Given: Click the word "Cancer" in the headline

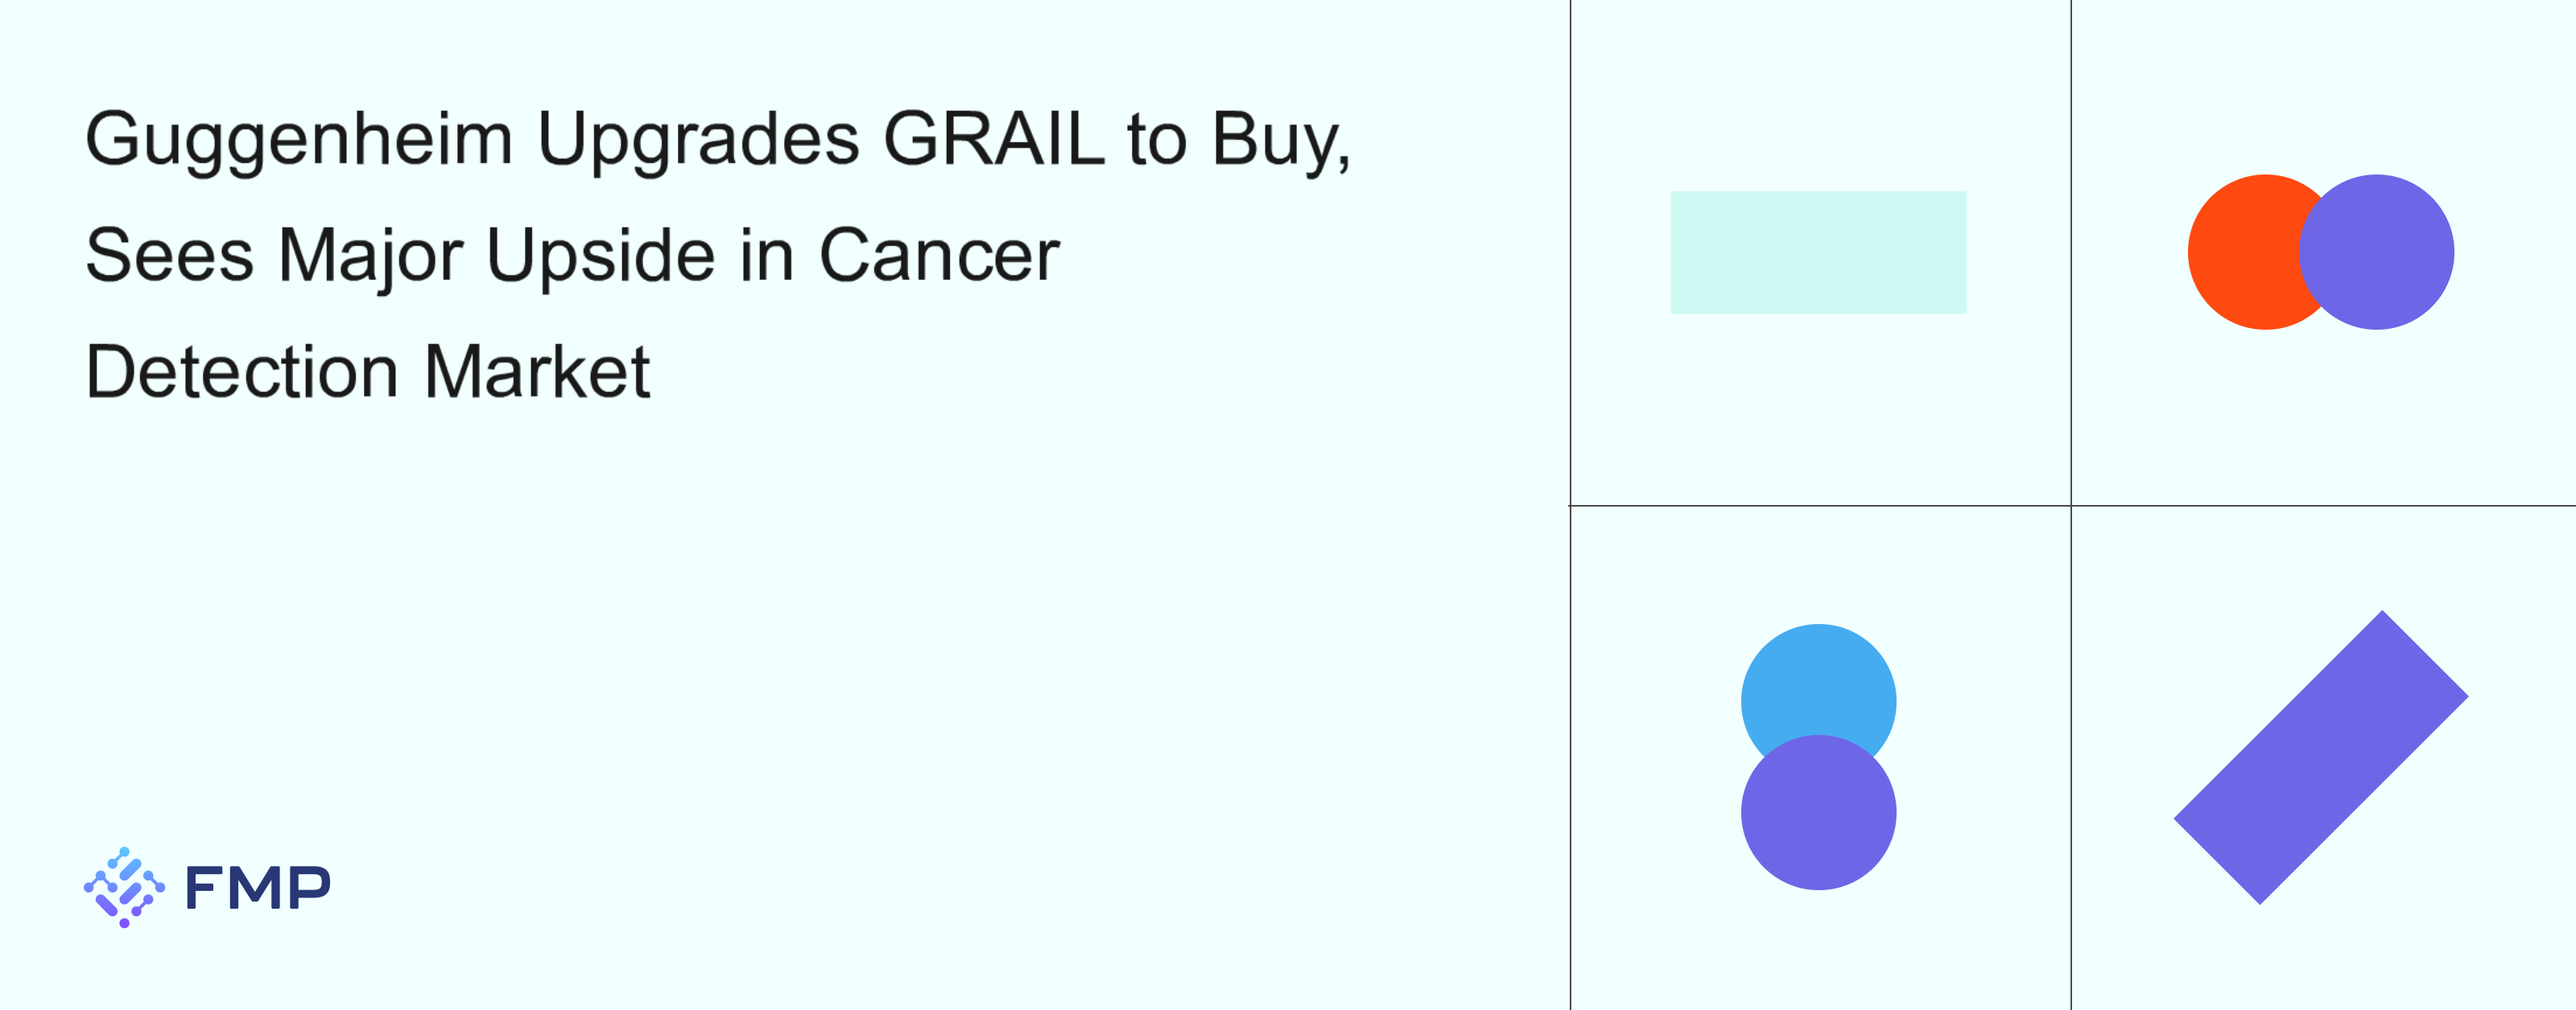Looking at the screenshot, I should pyautogui.click(x=939, y=256).
